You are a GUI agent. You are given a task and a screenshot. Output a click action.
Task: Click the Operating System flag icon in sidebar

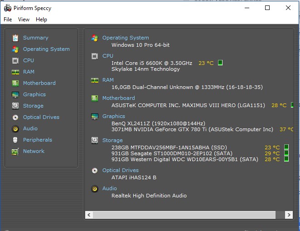15,49
